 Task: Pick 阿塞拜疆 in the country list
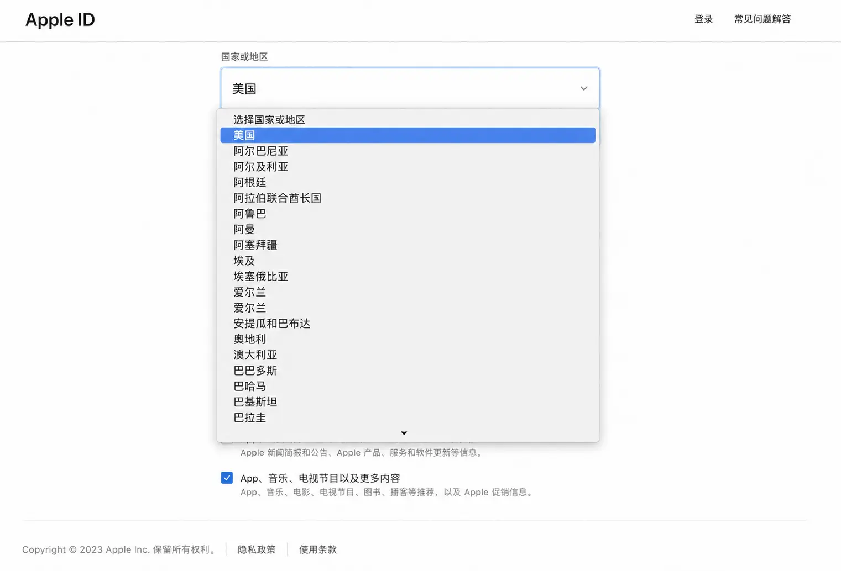408,245
